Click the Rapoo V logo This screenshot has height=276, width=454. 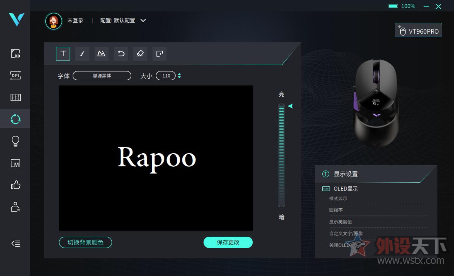[17, 19]
